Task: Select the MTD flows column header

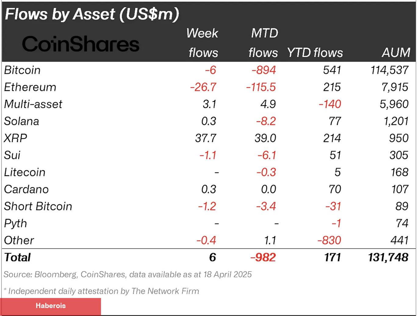Action: [x=264, y=43]
